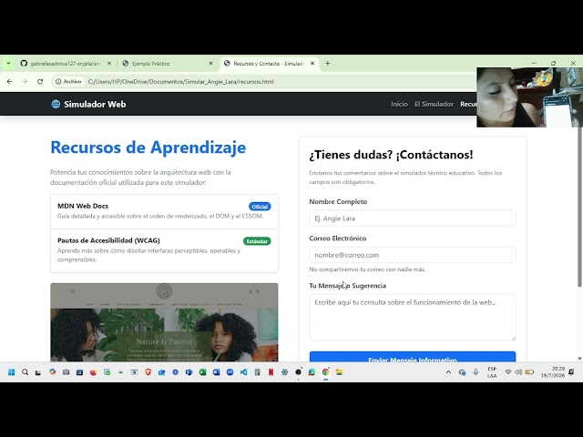Focus the Correo Electrónico input field
This screenshot has height=437, width=583.
click(x=413, y=255)
